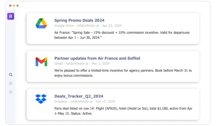Click the Google Drive Apr 23, 2024 metadata line
Image resolution: width=216 pixels, height=126 pixels.
click(88, 26)
